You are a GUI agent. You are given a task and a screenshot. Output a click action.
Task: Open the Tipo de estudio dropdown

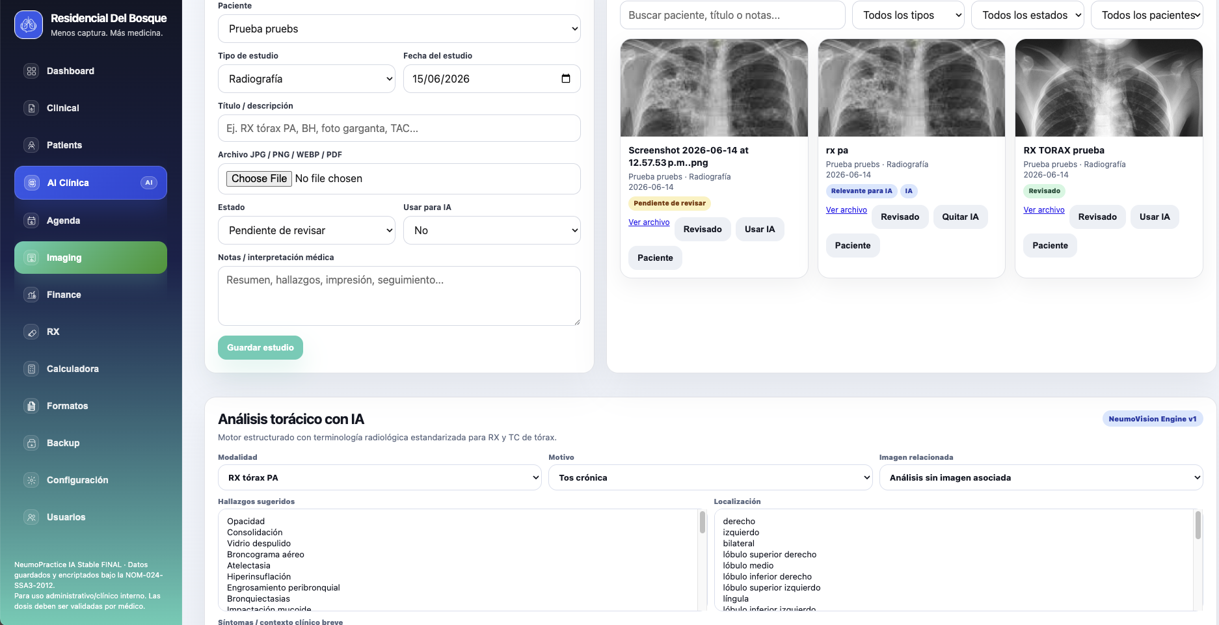(306, 79)
